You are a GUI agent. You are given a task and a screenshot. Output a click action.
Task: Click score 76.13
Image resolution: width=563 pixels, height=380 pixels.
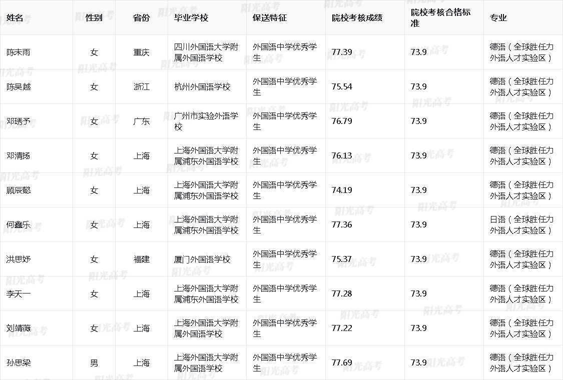[342, 155]
